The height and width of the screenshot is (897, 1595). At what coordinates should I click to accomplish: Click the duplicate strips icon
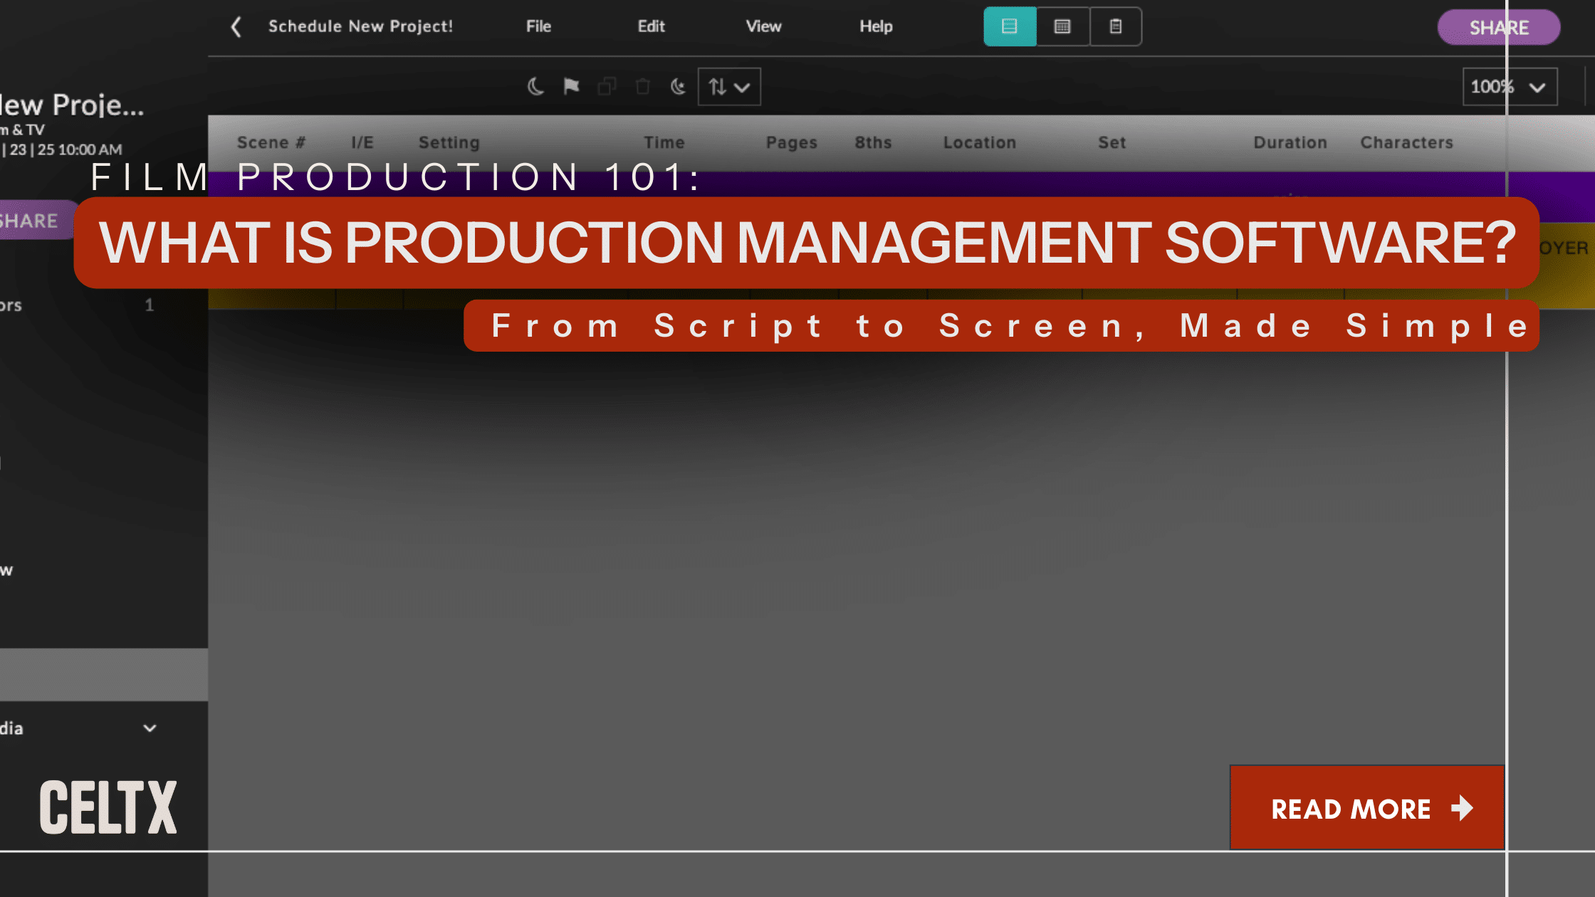point(607,87)
